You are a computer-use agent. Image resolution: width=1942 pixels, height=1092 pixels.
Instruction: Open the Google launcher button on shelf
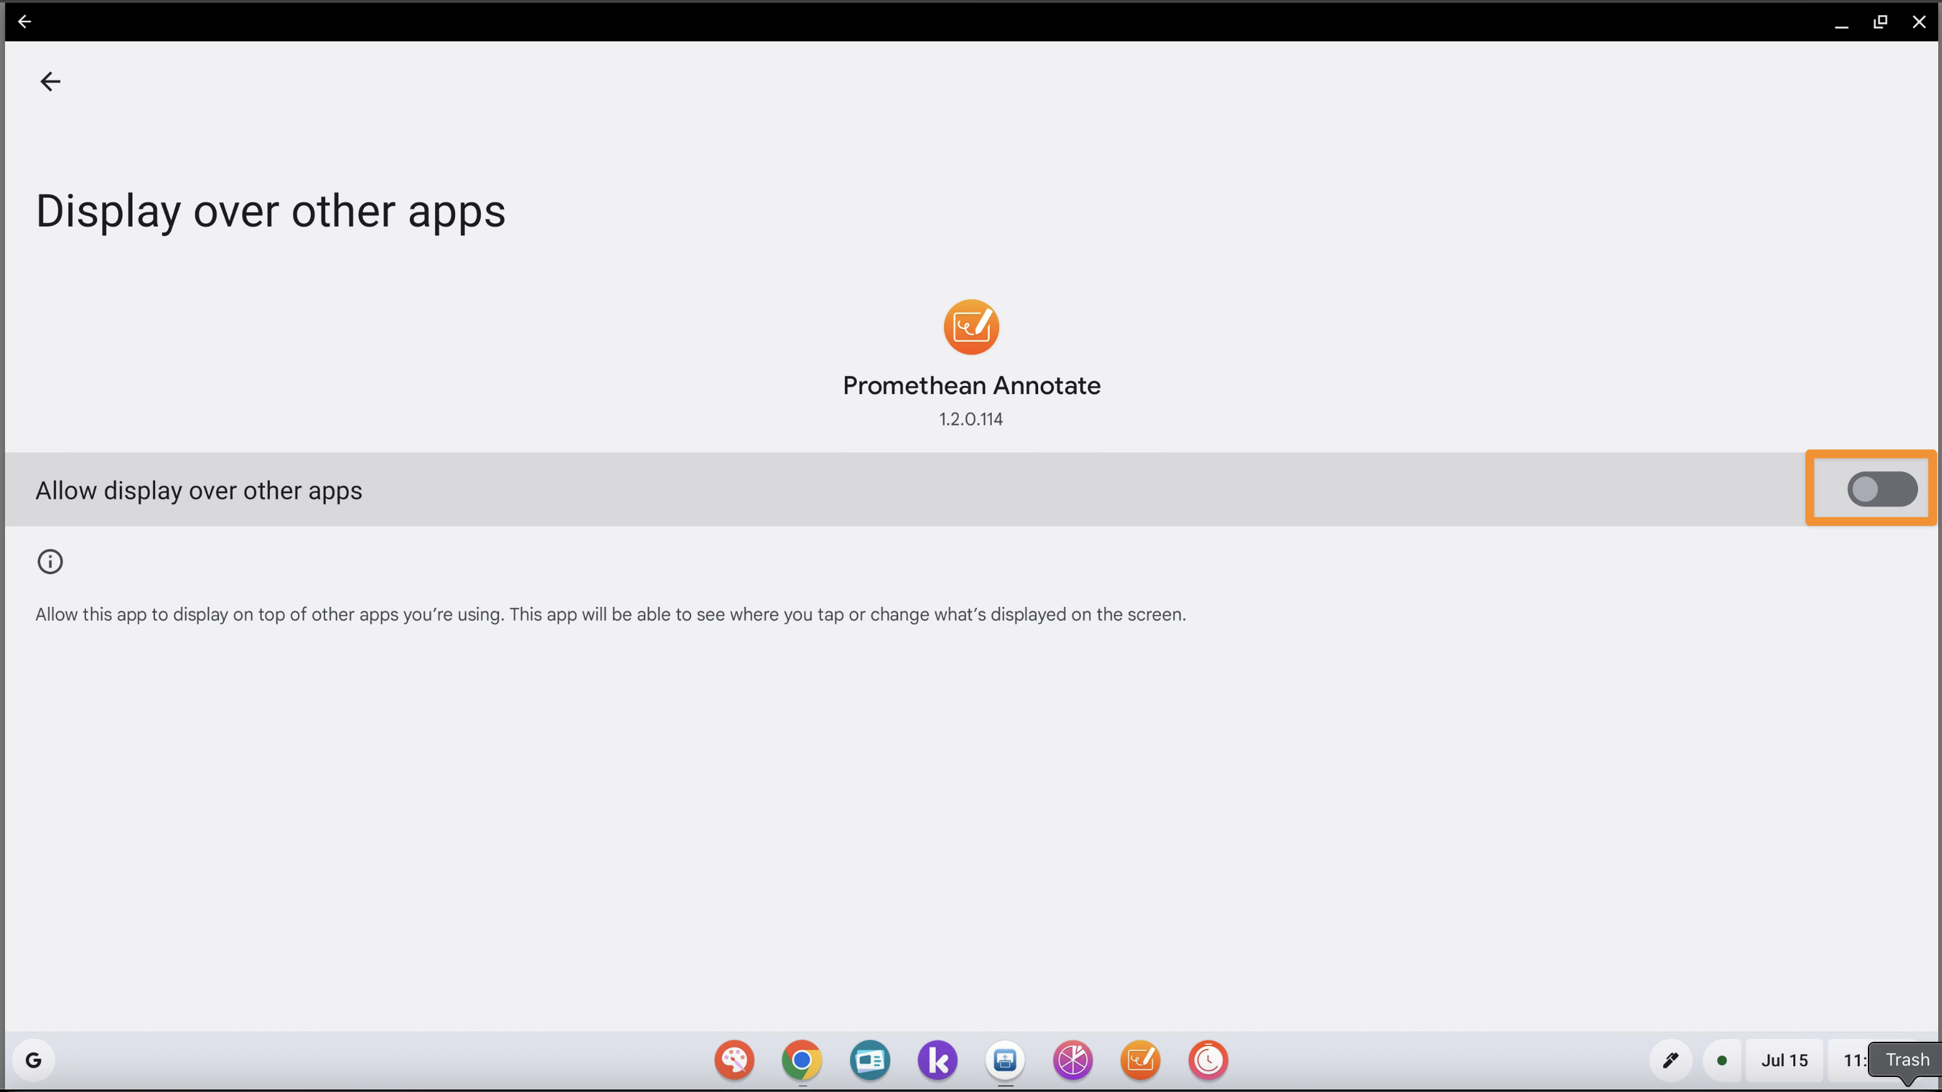pos(34,1061)
